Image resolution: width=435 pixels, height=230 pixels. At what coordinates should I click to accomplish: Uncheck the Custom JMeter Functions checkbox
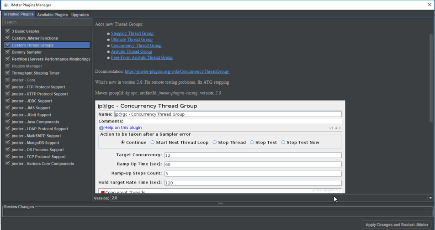click(7, 38)
